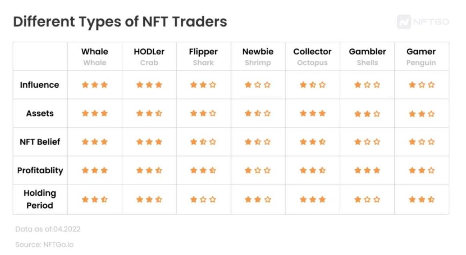466x255 pixels.
Task: Select the Whale Influence star rating
Action: click(94, 85)
